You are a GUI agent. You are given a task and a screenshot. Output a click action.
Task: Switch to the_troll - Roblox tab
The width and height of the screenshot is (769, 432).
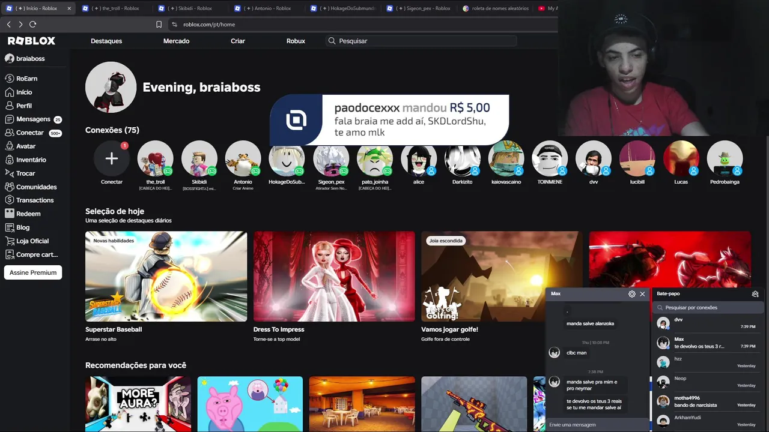(115, 8)
